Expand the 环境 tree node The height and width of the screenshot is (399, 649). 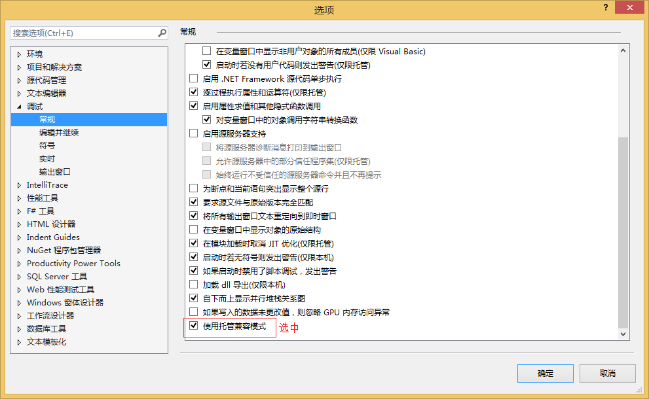click(x=19, y=54)
